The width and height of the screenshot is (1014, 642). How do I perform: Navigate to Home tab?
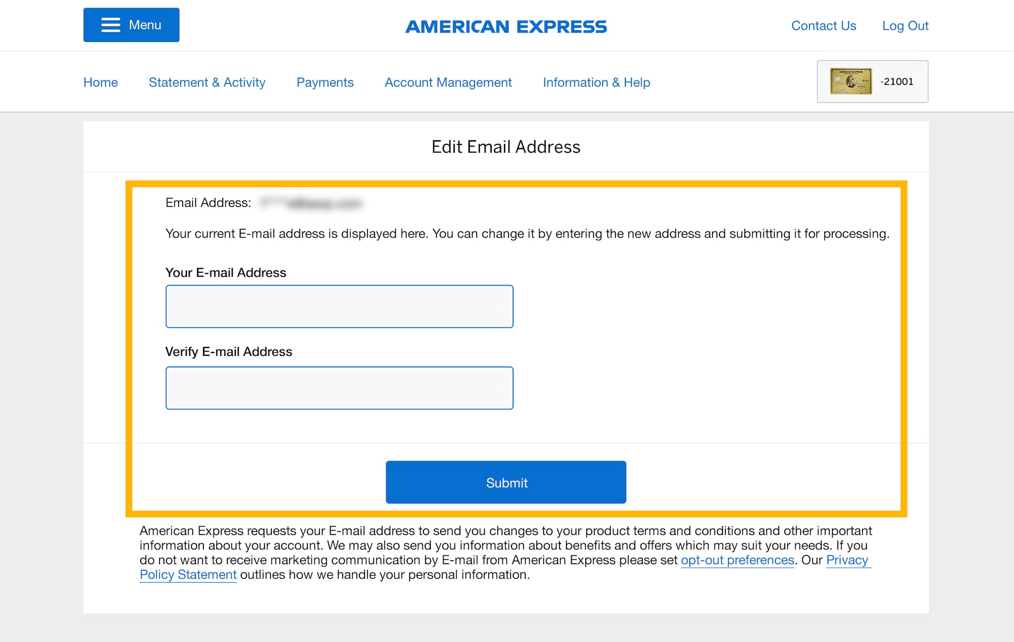tap(101, 82)
